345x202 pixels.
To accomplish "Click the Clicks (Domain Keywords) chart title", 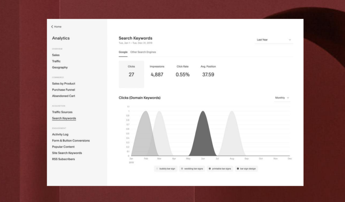I will (139, 98).
